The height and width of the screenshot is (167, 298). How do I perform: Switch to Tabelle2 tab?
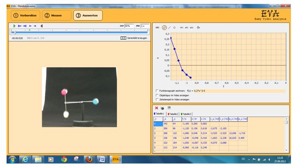[173, 114]
